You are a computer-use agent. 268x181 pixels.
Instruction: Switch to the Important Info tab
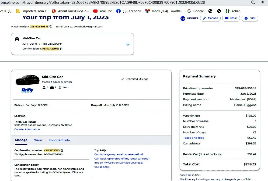[x=59, y=140]
